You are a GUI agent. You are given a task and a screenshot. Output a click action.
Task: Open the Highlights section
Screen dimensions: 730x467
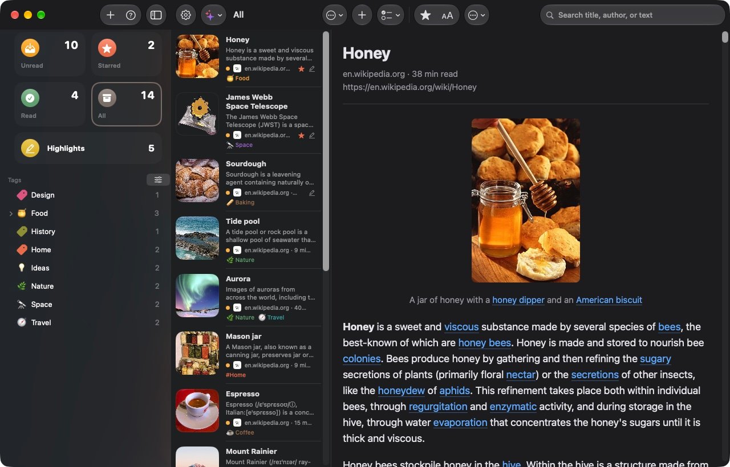coord(88,148)
